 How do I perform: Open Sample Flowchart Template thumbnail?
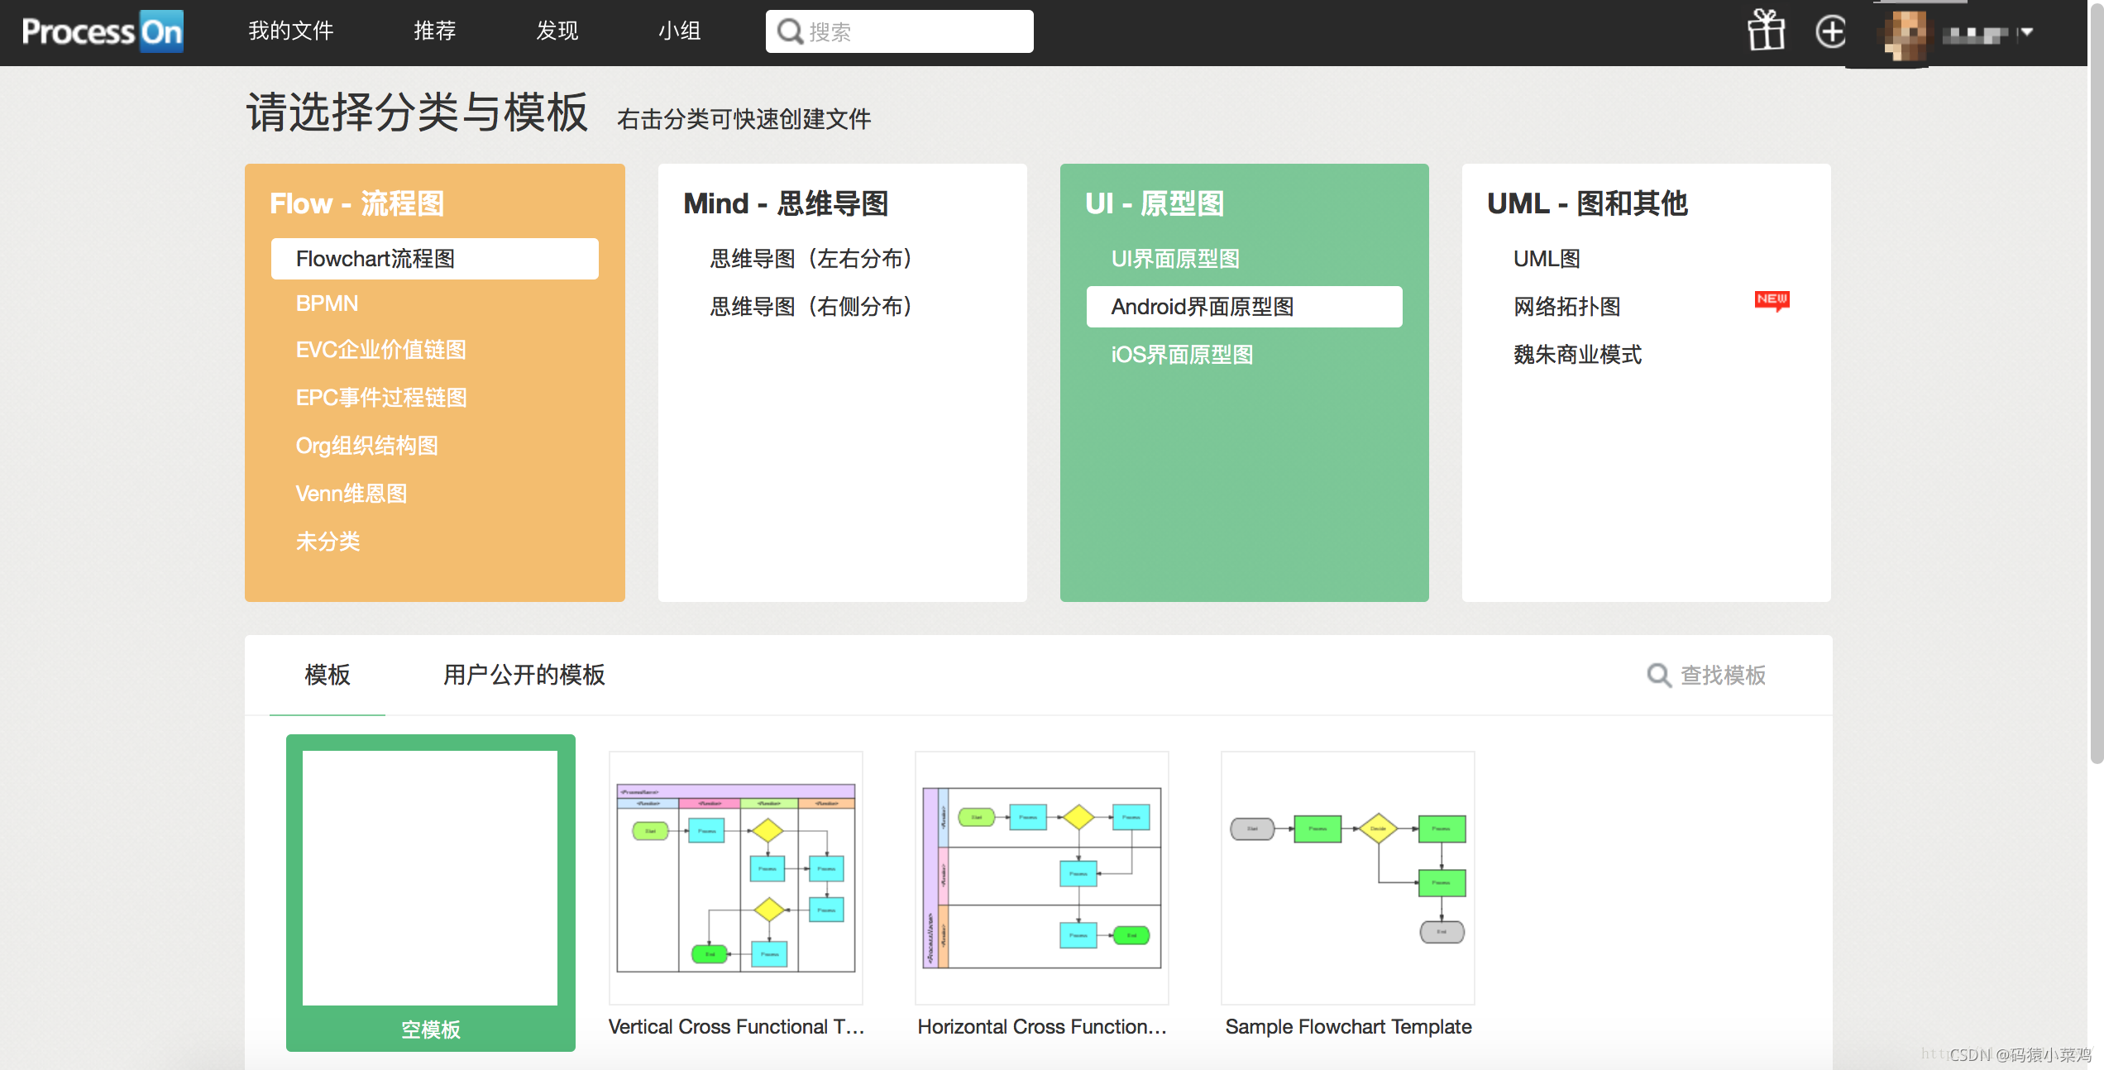pos(1347,878)
